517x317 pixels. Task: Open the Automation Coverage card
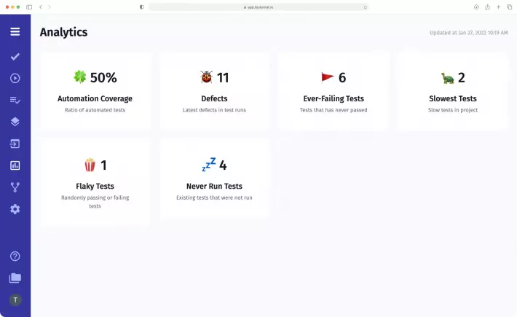pos(95,91)
